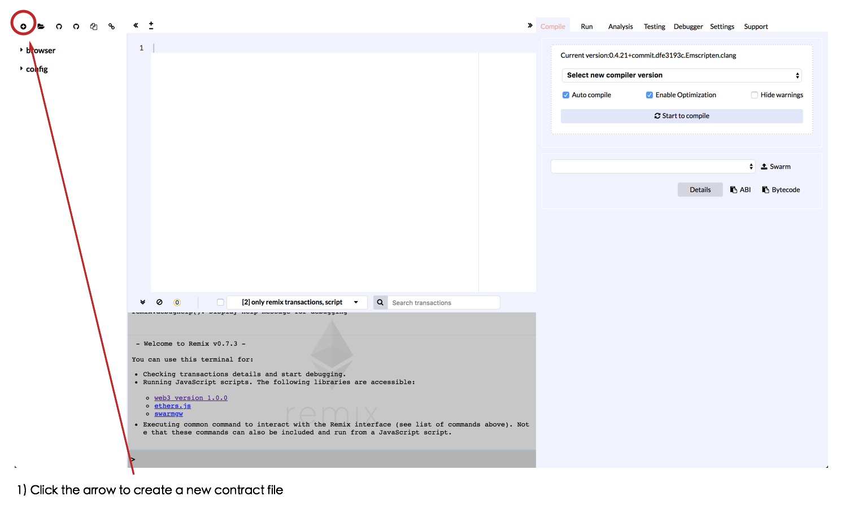Check the Hide warnings checkbox
The height and width of the screenshot is (513, 845).
click(754, 95)
